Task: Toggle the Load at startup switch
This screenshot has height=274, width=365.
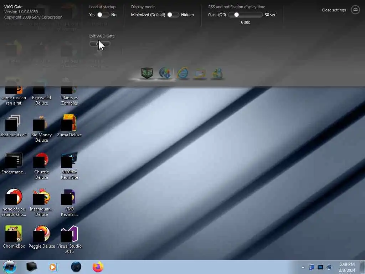Action: coord(103,15)
